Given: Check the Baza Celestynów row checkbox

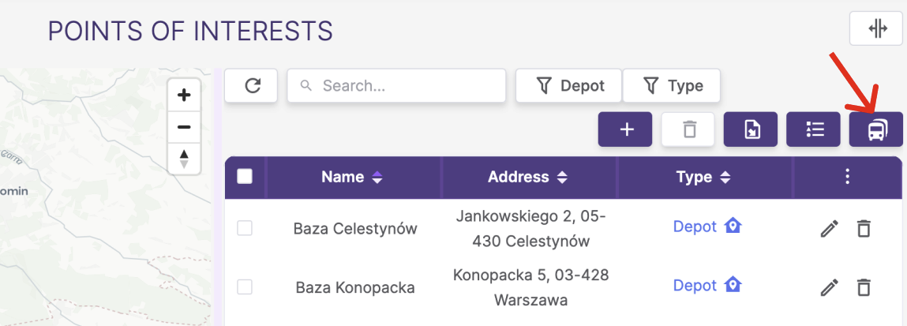Looking at the screenshot, I should pyautogui.click(x=245, y=228).
